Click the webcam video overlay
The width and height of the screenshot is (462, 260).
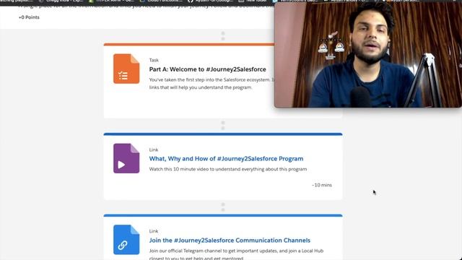367,55
